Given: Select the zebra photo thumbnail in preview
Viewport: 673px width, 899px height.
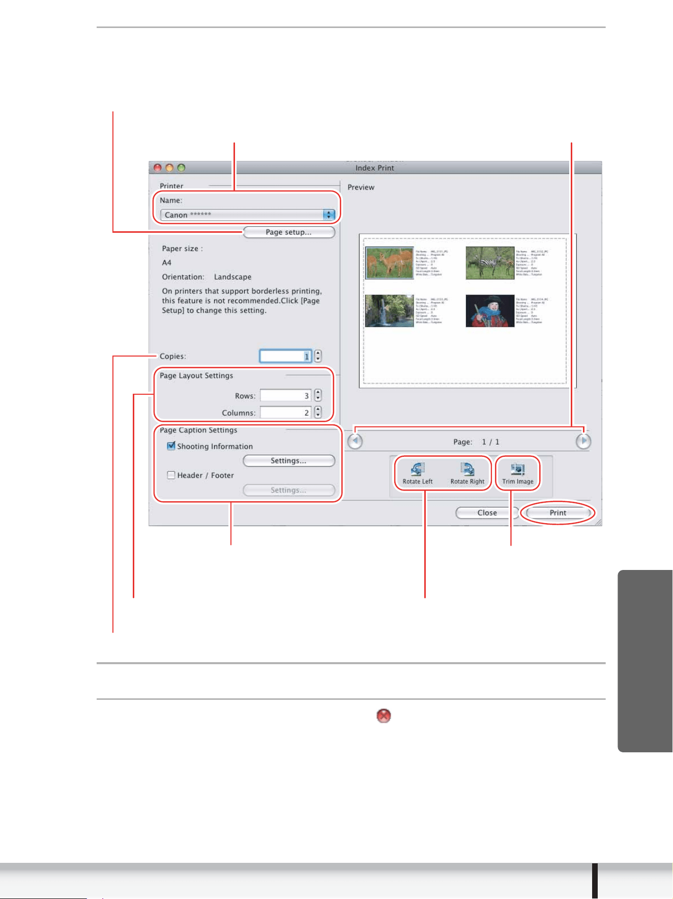Looking at the screenshot, I should click(x=490, y=263).
